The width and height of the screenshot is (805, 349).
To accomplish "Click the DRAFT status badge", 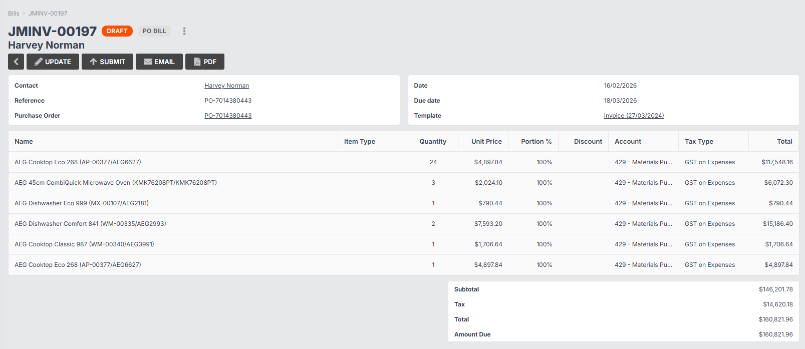I will pyautogui.click(x=117, y=31).
